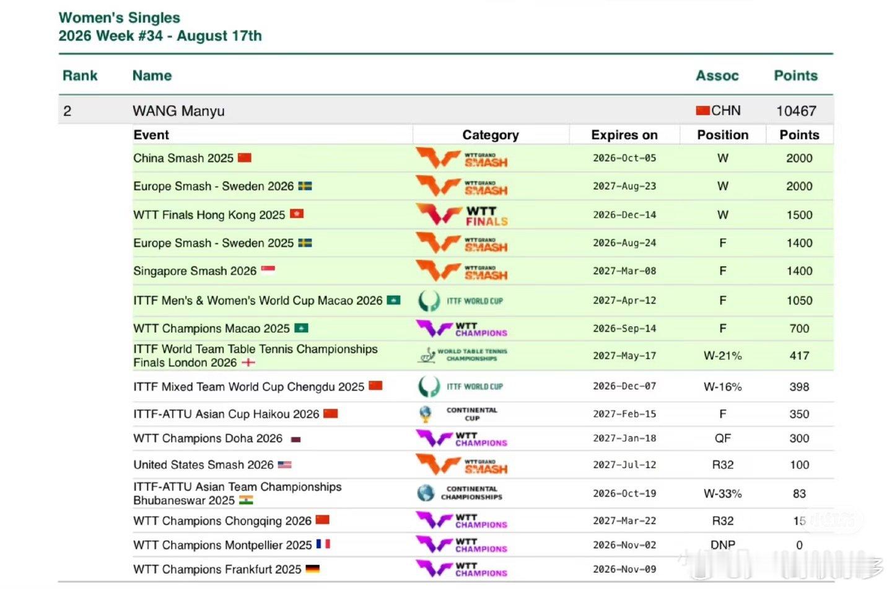The image size is (892, 589).
Task: Click ITTF World Cup logo in Macao 2026 row
Action: 461,301
